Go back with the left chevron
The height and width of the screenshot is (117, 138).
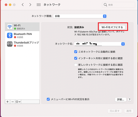(x=23, y=5)
